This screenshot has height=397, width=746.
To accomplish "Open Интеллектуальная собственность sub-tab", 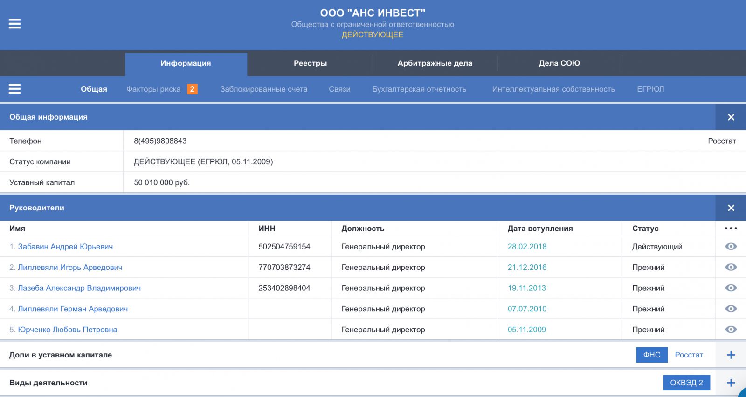I will coord(553,89).
